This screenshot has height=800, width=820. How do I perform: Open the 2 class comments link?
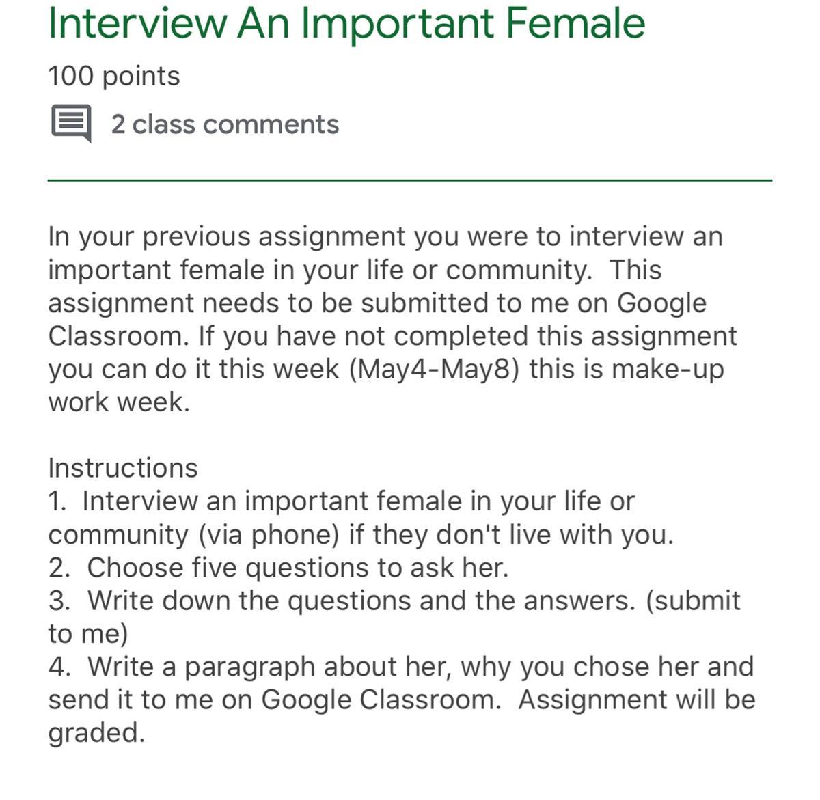point(224,124)
